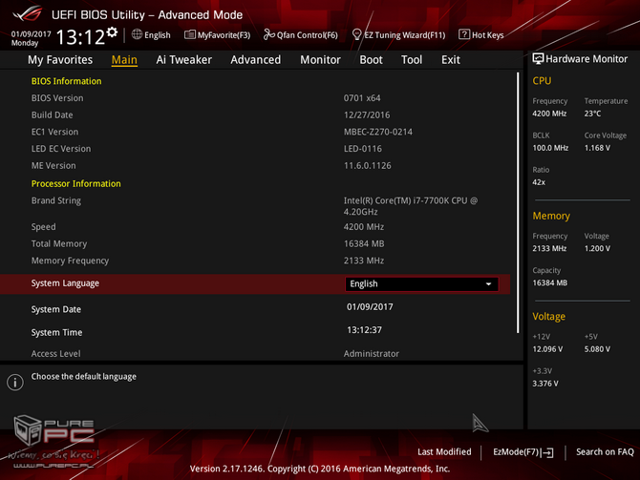640x480 pixels.
Task: Switch to My Favorites tab
Action: pyautogui.click(x=60, y=60)
